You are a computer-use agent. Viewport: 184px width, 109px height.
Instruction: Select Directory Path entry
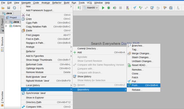click(x=47, y=102)
